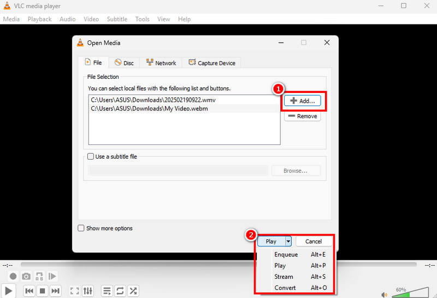This screenshot has width=437, height=298.
Task: Switch to the Network tab
Action: (x=161, y=63)
